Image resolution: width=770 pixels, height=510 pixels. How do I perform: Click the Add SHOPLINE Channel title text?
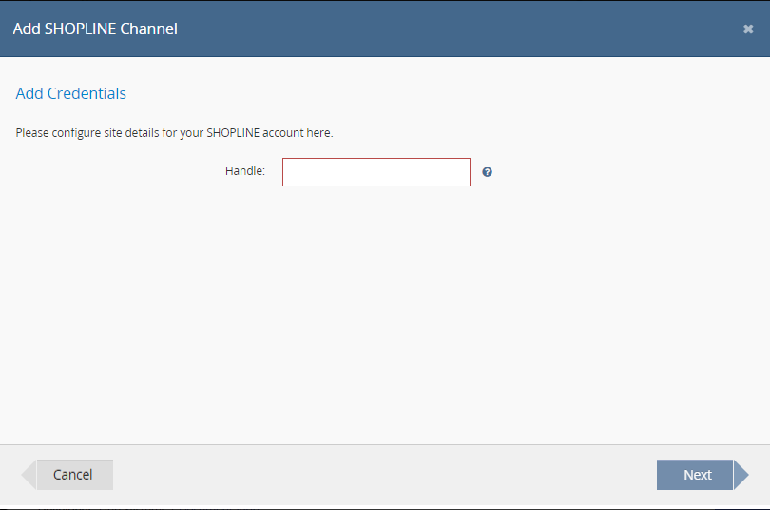(x=95, y=29)
